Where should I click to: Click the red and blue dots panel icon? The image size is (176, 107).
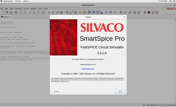pos(89,12)
